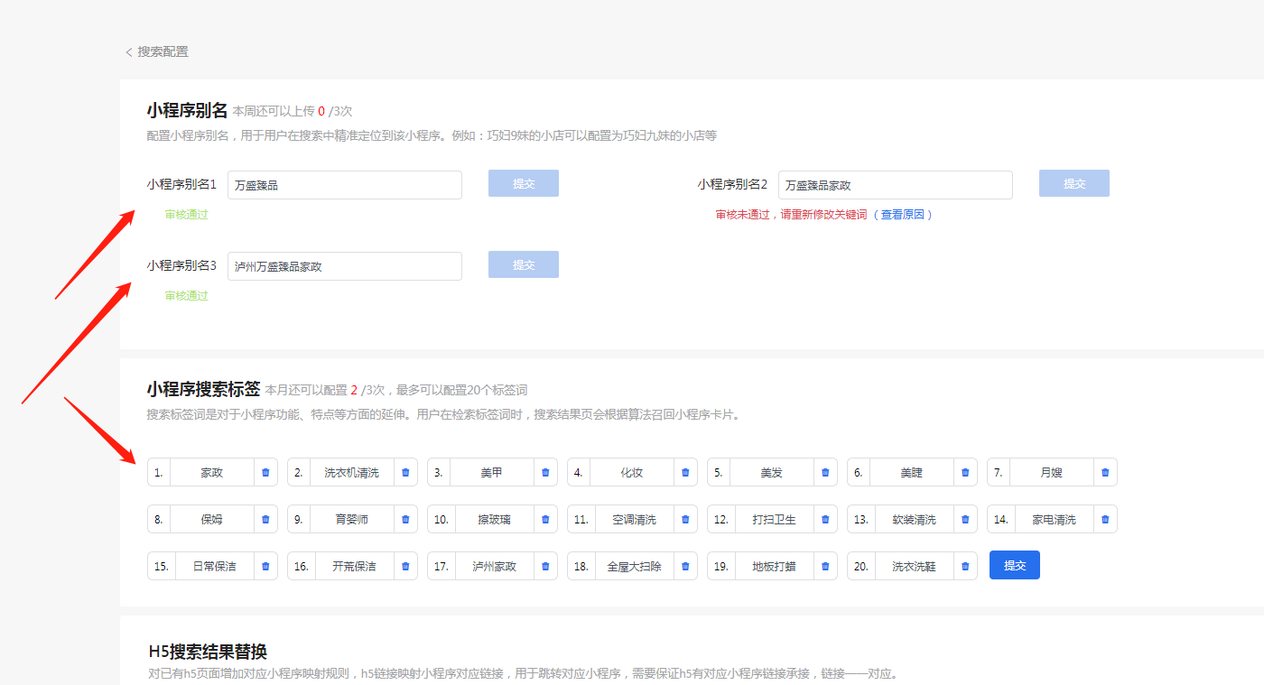Edit tag field 洗衣机清洗
The height and width of the screenshot is (685, 1264).
[352, 472]
